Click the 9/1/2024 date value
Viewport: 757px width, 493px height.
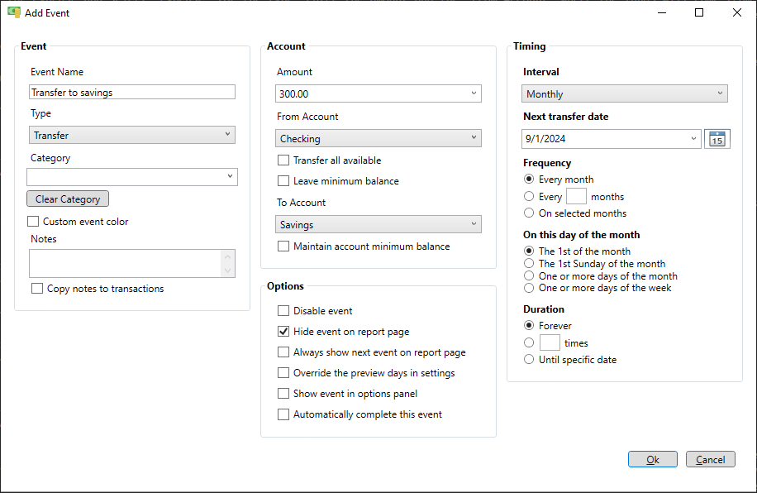(x=545, y=139)
